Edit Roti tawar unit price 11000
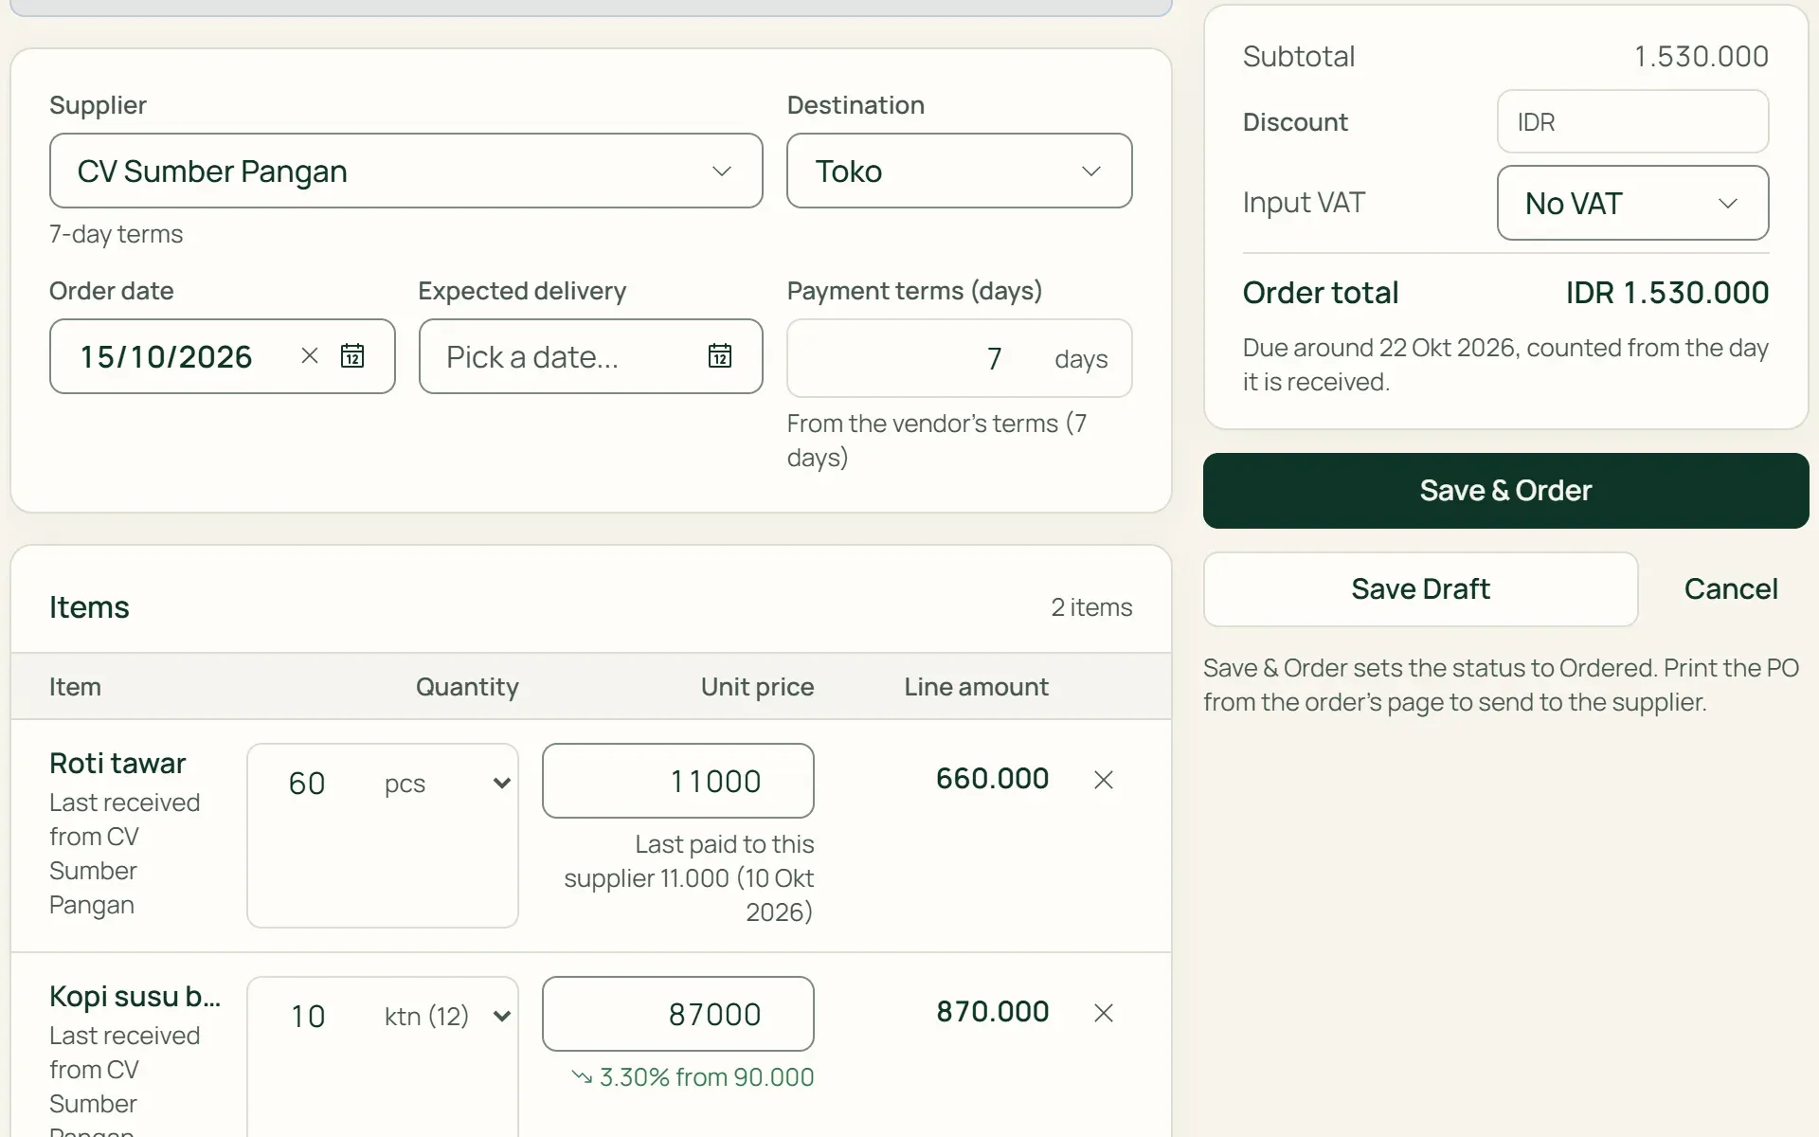1819x1137 pixels. pyautogui.click(x=677, y=781)
